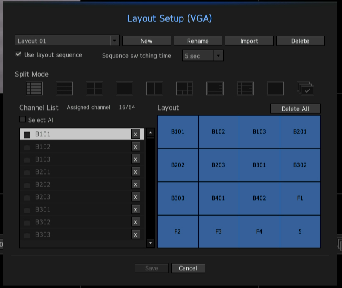Select the F1 cell in Layout grid
Image resolution: width=342 pixels, height=288 pixels.
[x=300, y=198]
